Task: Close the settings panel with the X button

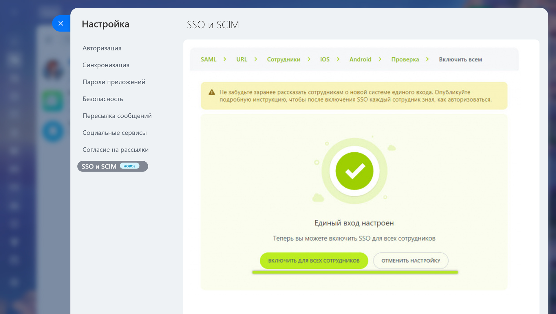Action: point(61,23)
